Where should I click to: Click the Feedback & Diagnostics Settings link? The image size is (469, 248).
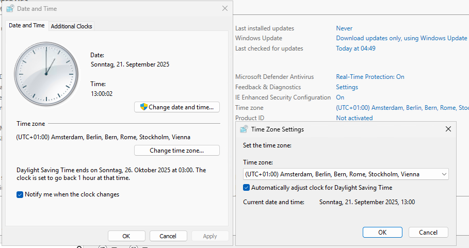click(347, 87)
